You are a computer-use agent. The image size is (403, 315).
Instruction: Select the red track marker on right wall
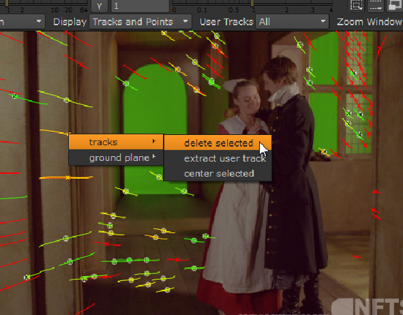376,192
